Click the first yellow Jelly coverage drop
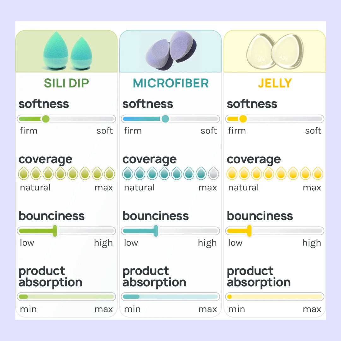Screen dimensions: 341x341 [x=232, y=173]
